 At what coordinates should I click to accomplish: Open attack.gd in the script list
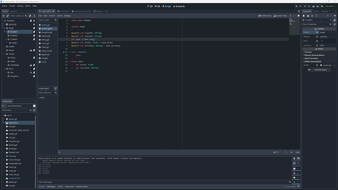point(46,25)
